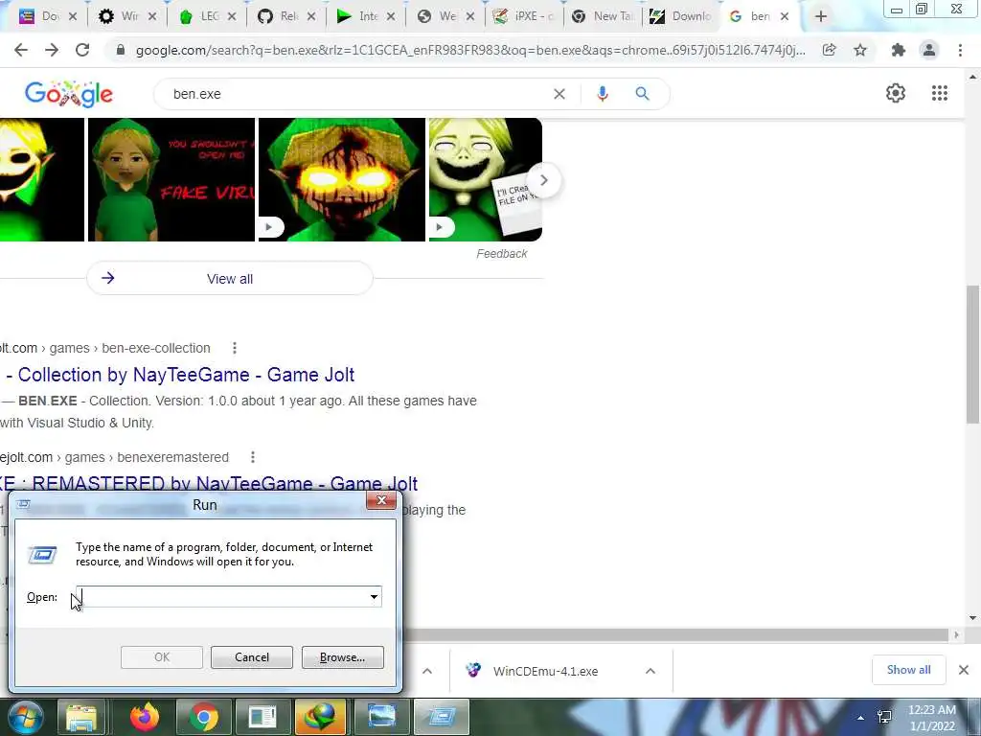Launch Firefox from the taskbar
The height and width of the screenshot is (736, 981).
(145, 717)
